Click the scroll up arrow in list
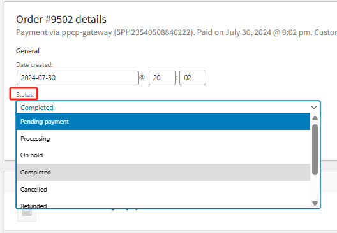This screenshot has width=337, height=233. pos(315,118)
